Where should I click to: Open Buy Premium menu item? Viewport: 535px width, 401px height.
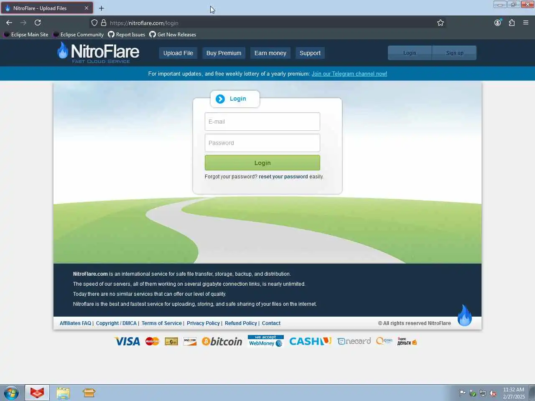[224, 53]
